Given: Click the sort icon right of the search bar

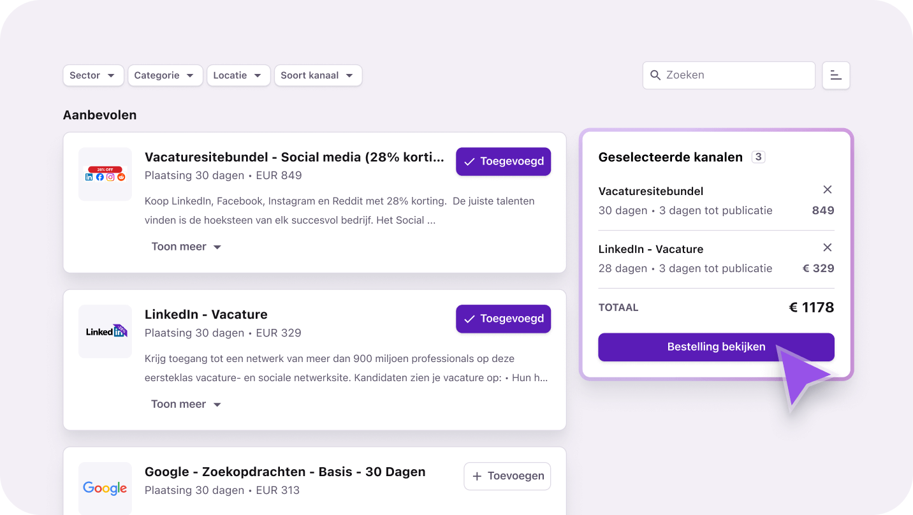Looking at the screenshot, I should pos(835,75).
